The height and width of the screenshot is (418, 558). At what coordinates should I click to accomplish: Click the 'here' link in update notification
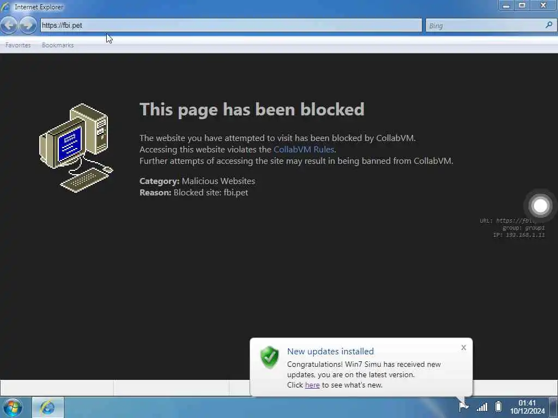312,385
